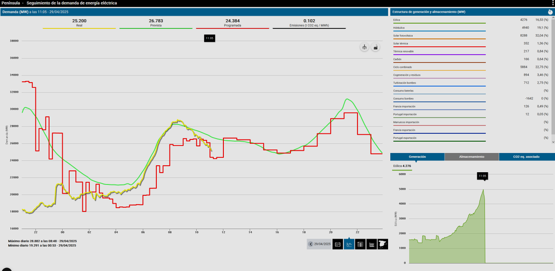
Task: Click the factory emissions icon above the chart
Action: pos(375,47)
